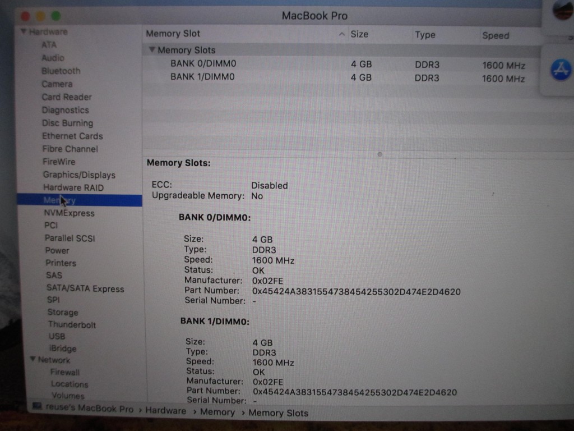
Task: Show Disc Burning information
Action: point(68,123)
